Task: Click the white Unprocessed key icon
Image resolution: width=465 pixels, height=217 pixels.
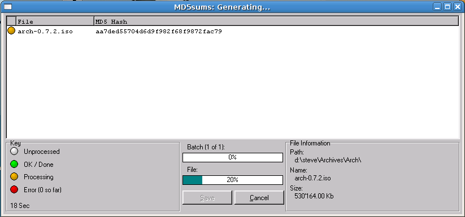Action: tap(14, 152)
